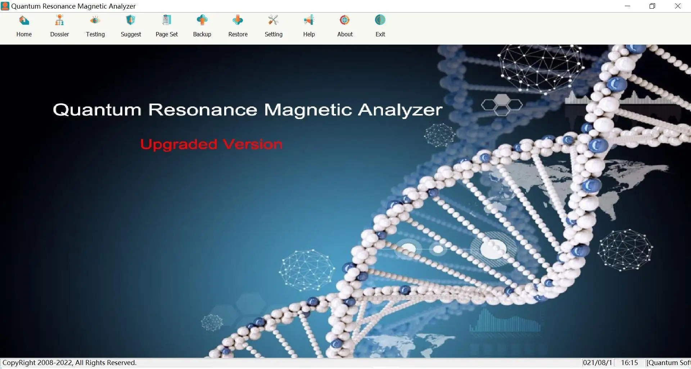The height and width of the screenshot is (369, 691).
Task: Select the Testing label in toolbar
Action: [95, 35]
